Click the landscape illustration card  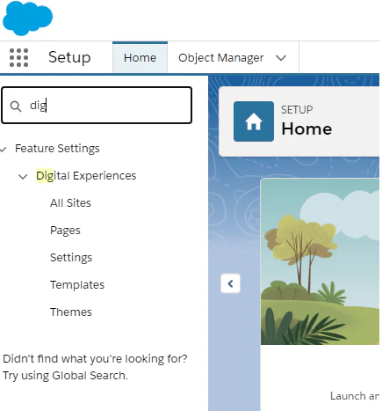(x=320, y=261)
